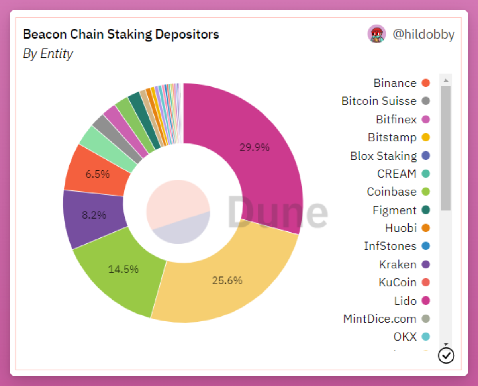
Task: Click the Kraken legend dot
Action: coord(425,265)
